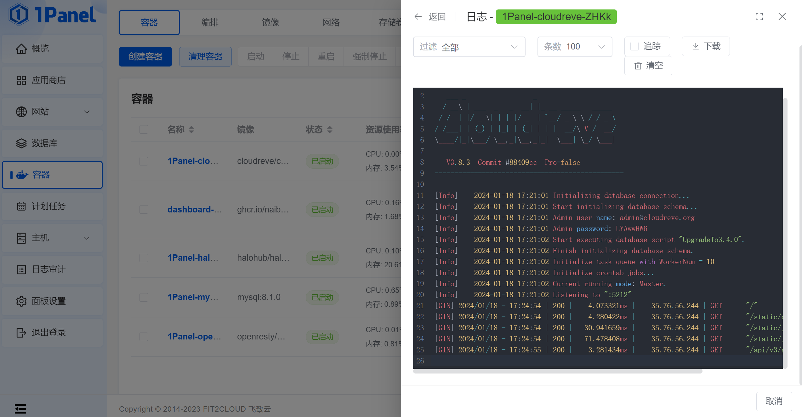
Task: Select 应用商店 in the sidebar menu
Action: pyautogui.click(x=52, y=80)
